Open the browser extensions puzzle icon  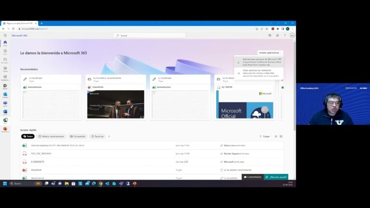pos(277,29)
